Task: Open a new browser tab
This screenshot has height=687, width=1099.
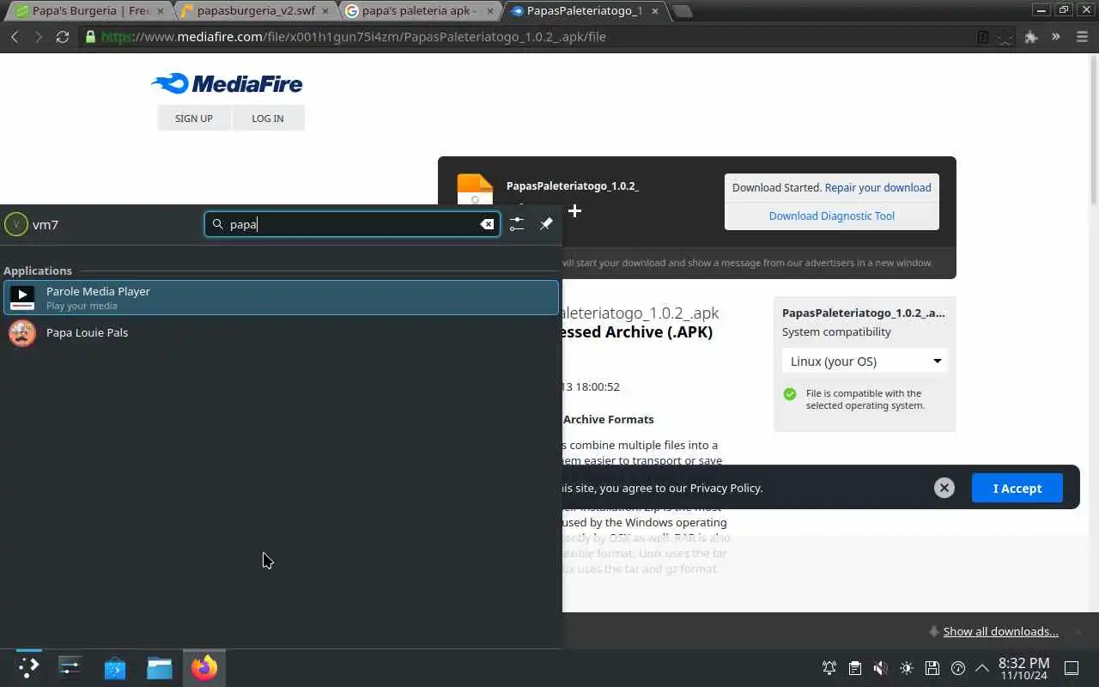Action: tap(683, 11)
